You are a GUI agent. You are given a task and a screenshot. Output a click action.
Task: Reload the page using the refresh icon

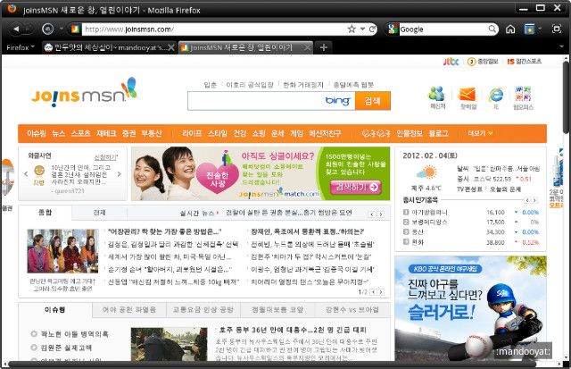[x=373, y=29]
